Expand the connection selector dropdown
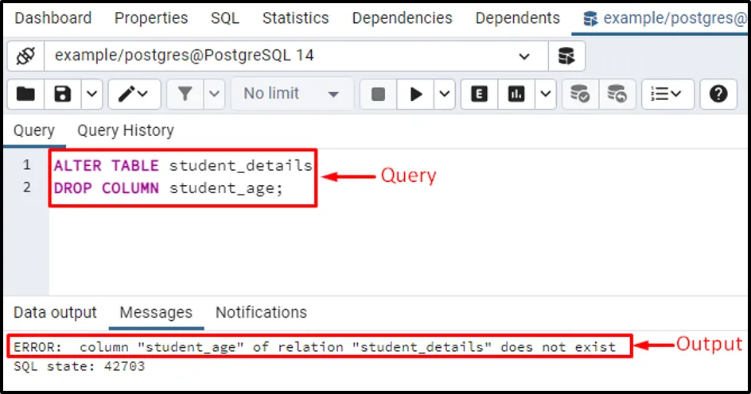 (x=524, y=56)
